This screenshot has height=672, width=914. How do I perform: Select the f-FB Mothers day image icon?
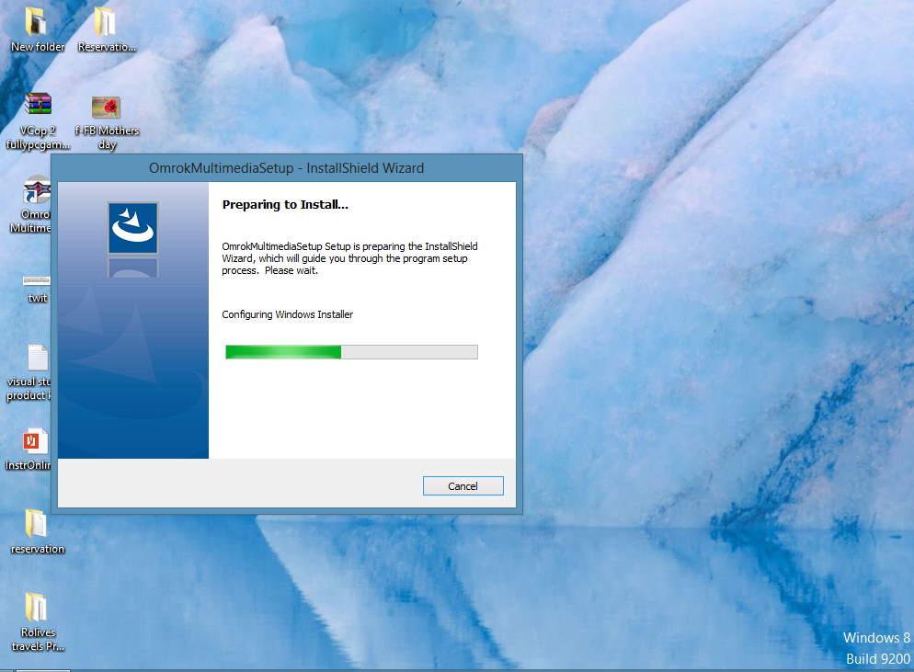click(107, 122)
